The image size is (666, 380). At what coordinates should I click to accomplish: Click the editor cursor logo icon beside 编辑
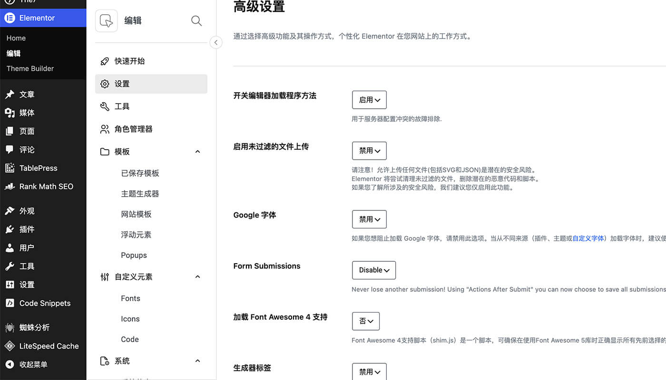[107, 21]
